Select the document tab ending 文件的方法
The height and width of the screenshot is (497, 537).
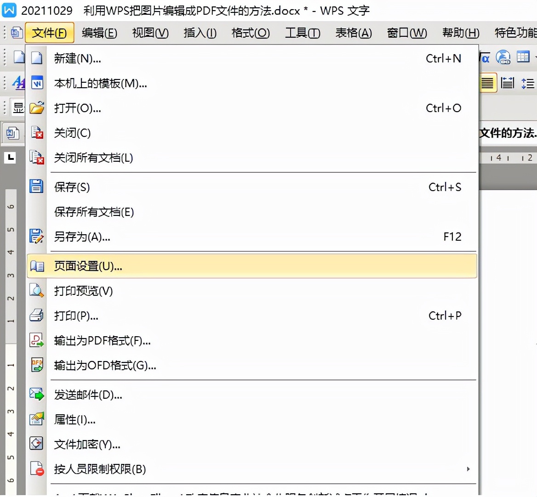(x=508, y=133)
